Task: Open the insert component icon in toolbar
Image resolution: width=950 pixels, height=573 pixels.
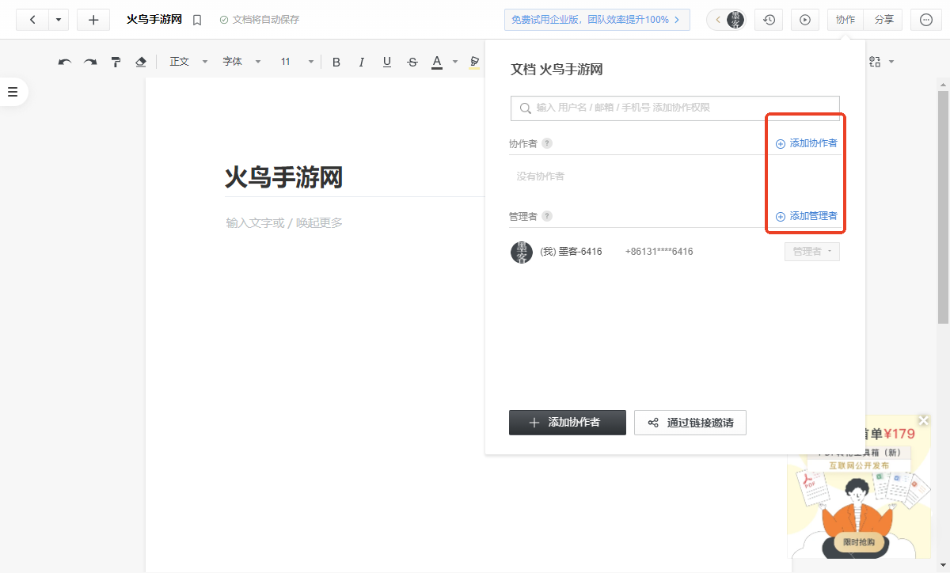Action: [x=875, y=62]
